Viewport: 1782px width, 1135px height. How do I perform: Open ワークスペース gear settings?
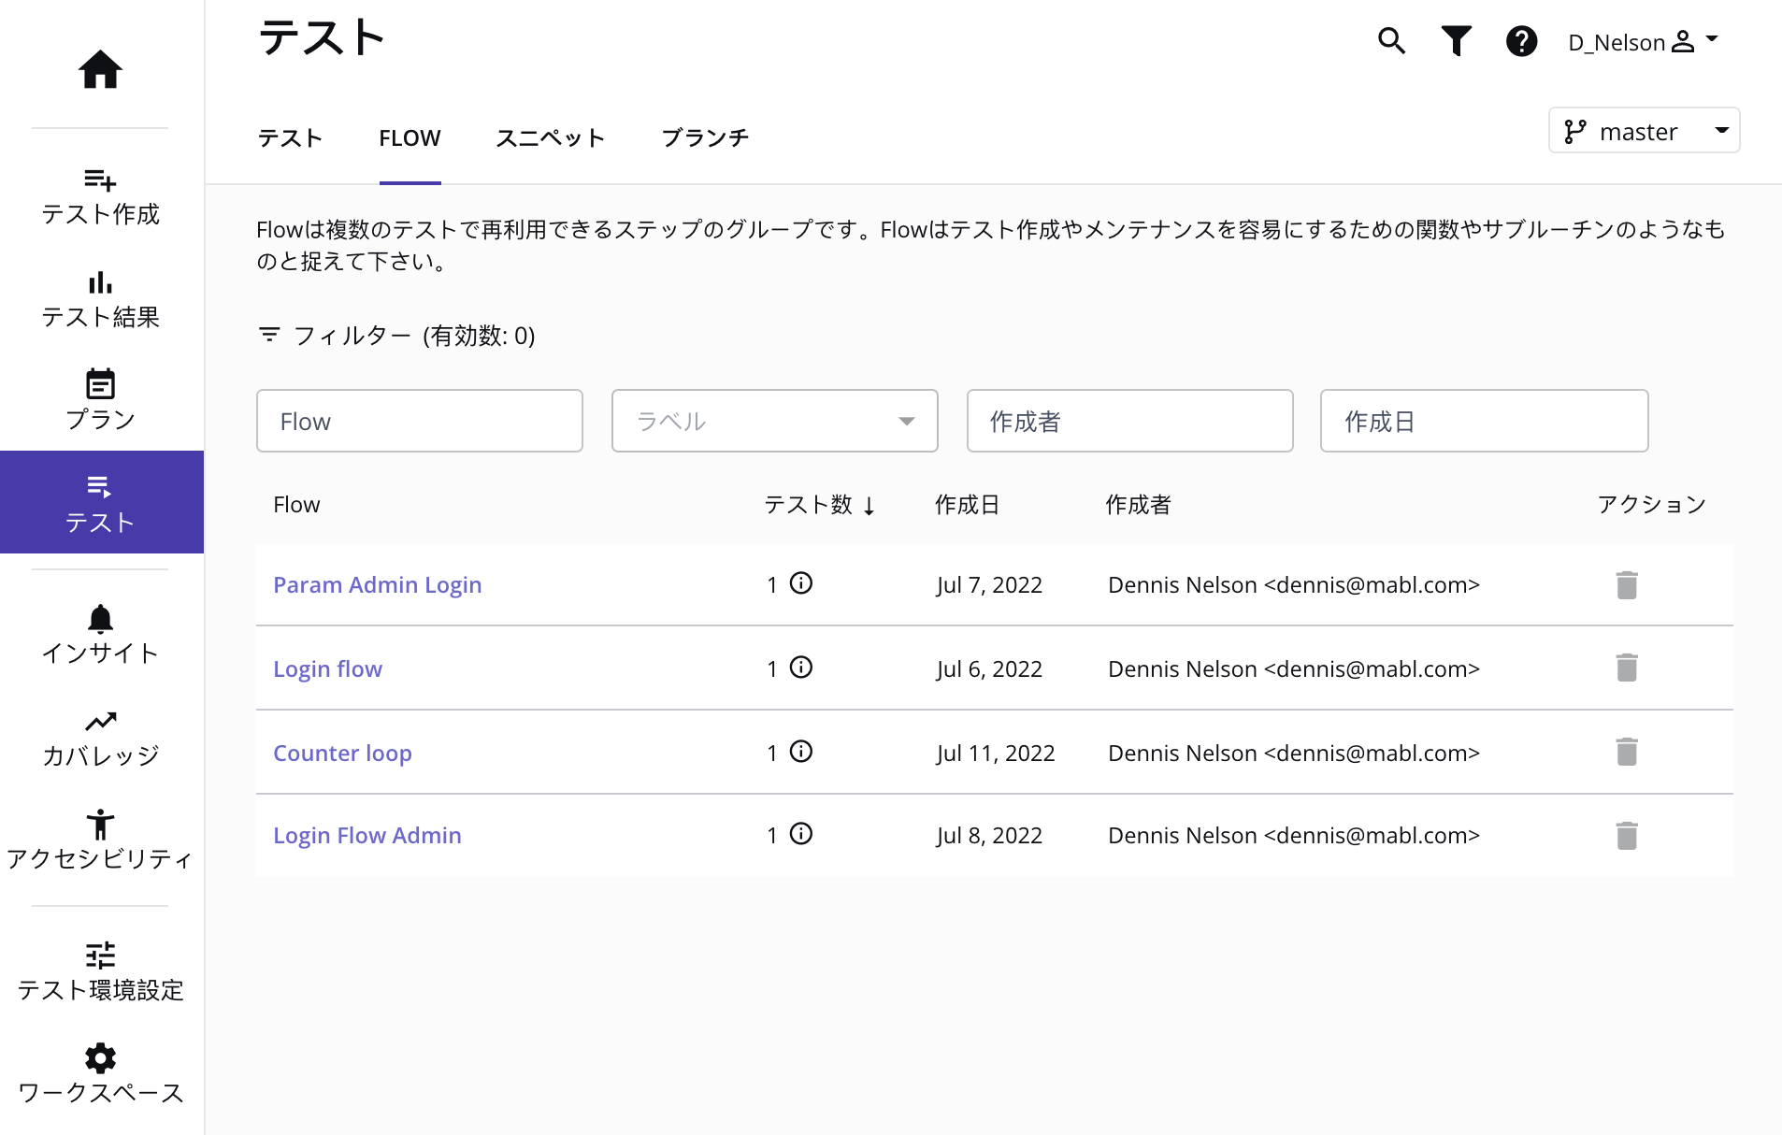(100, 1073)
